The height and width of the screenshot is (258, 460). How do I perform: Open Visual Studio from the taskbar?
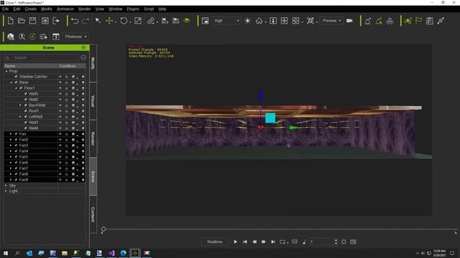(111, 253)
